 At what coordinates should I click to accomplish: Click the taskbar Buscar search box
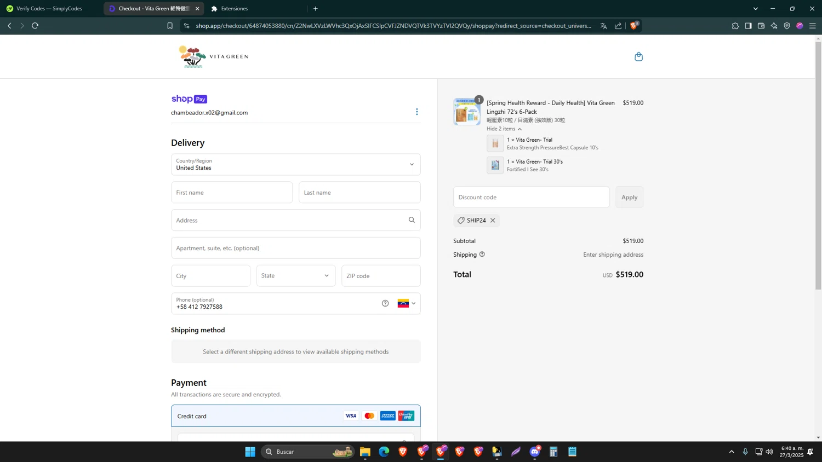tap(307, 452)
